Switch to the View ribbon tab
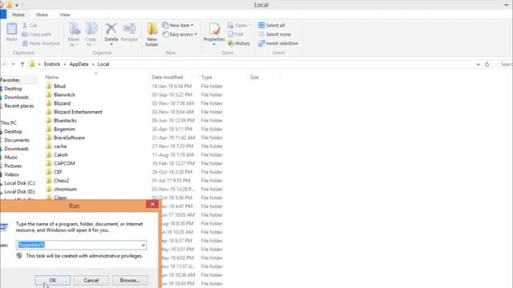The height and width of the screenshot is (288, 513). pos(64,14)
